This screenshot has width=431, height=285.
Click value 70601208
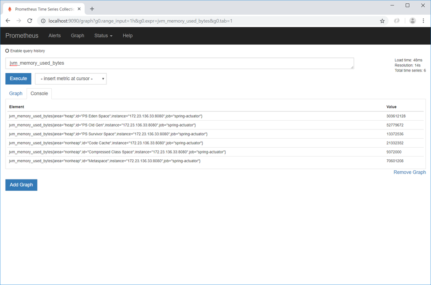395,161
